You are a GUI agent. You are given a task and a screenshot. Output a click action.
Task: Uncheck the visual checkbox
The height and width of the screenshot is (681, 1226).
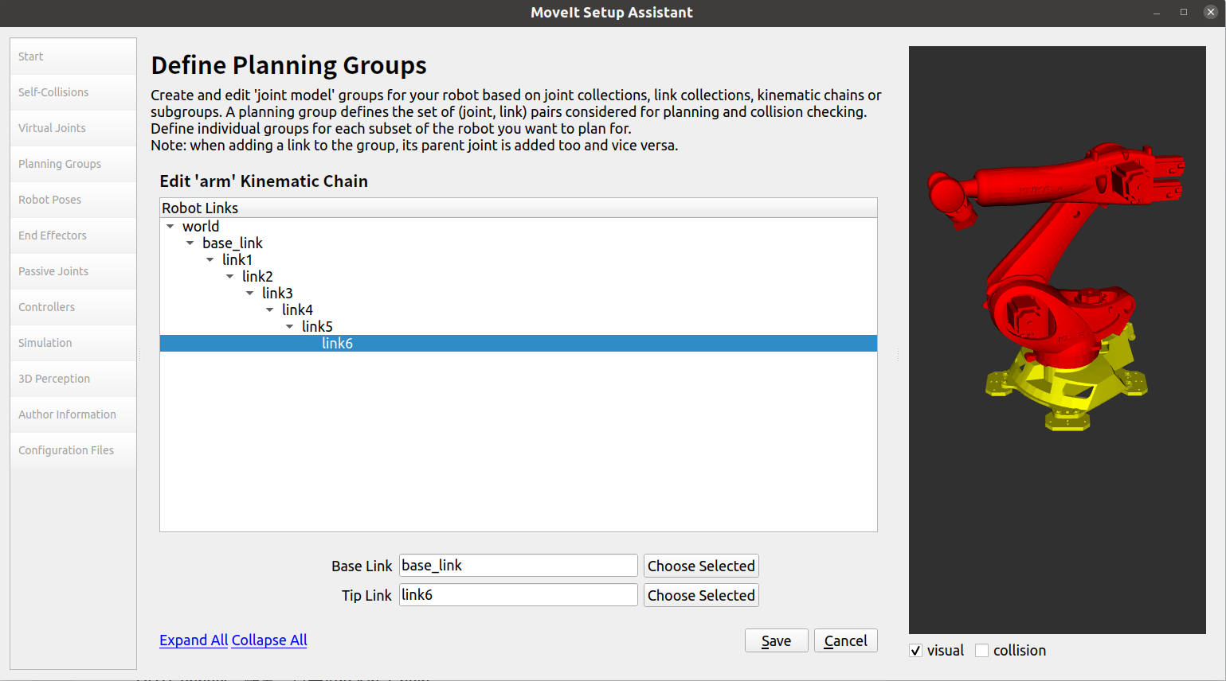click(916, 651)
